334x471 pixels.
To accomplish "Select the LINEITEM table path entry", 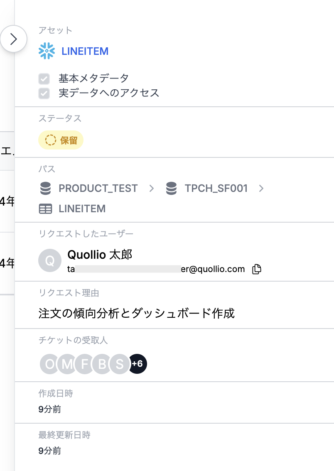I will (x=82, y=209).
